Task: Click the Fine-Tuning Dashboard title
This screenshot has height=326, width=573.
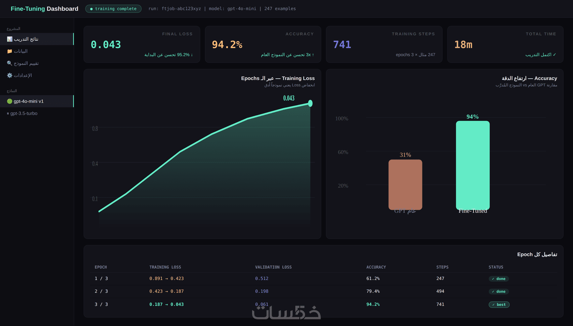Action: point(44,9)
